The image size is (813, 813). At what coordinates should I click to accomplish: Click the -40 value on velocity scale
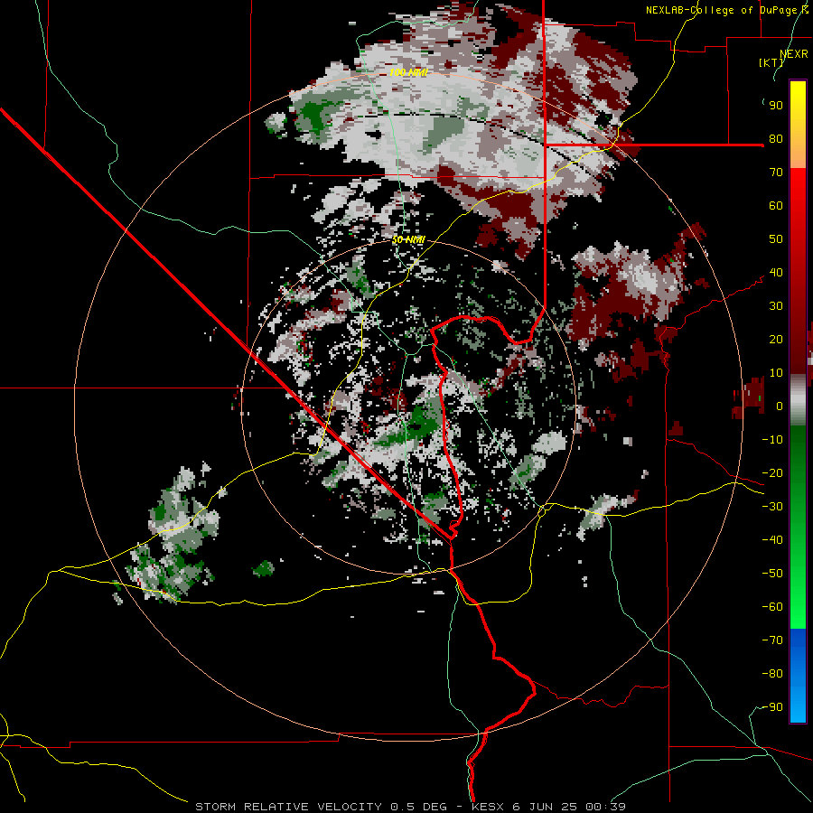pos(772,540)
